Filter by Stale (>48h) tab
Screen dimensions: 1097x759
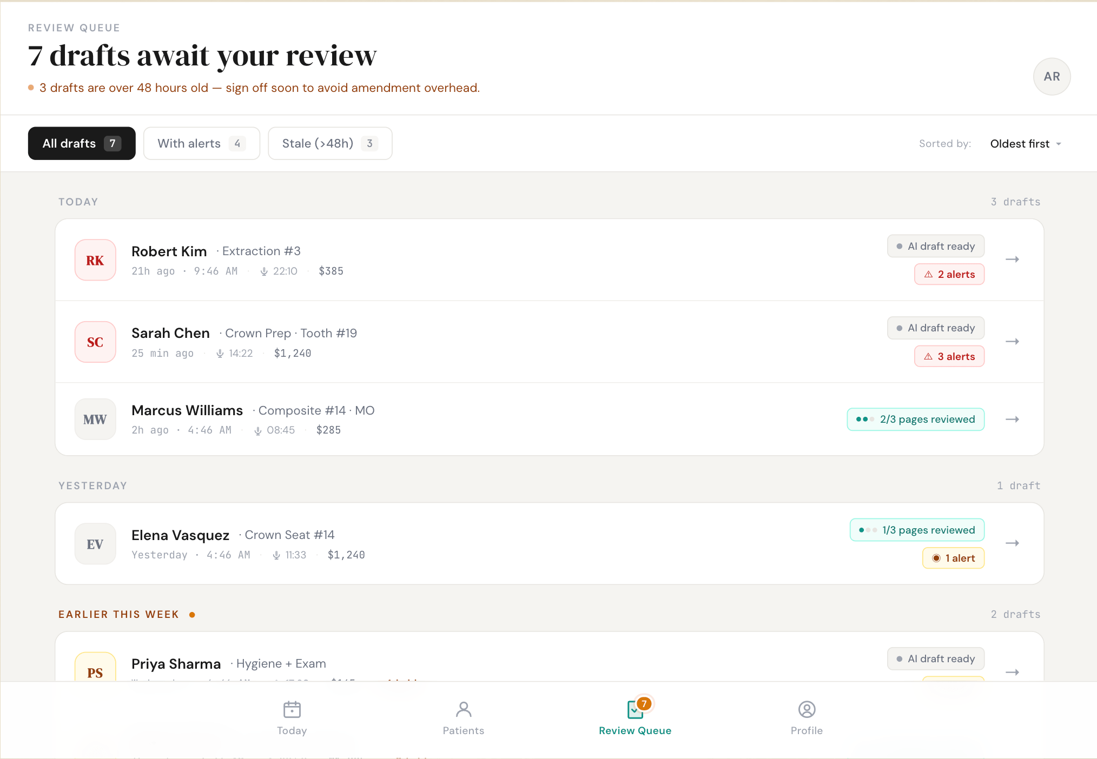click(x=330, y=143)
